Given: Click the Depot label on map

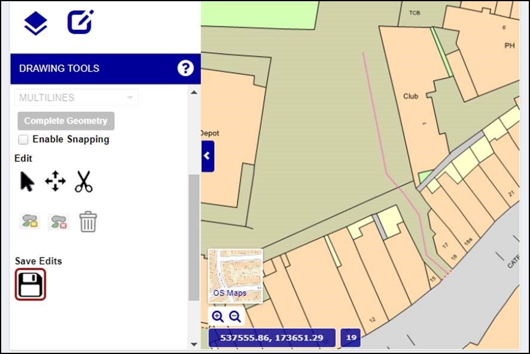Looking at the screenshot, I should point(209,134).
